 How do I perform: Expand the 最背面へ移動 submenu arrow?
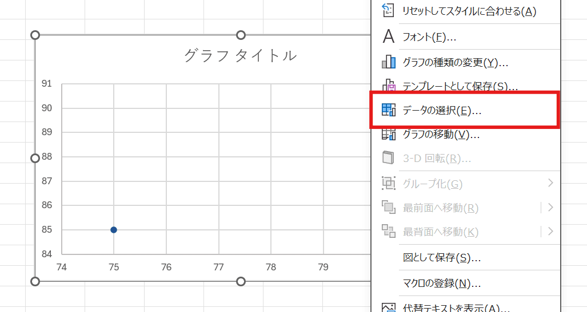point(550,232)
